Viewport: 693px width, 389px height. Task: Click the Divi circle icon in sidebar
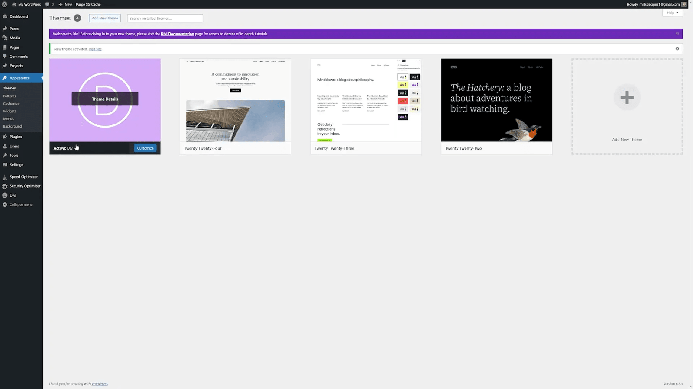pos(5,195)
